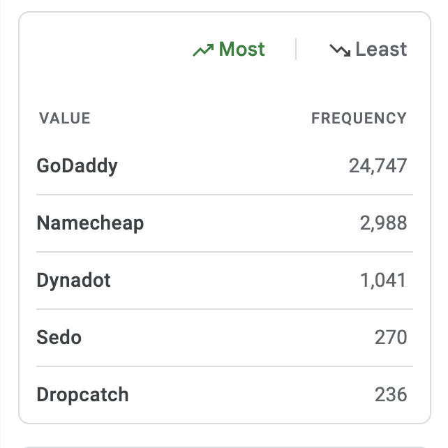Switch to the Most frequent view
This screenshot has height=448, width=448.
coord(229,50)
